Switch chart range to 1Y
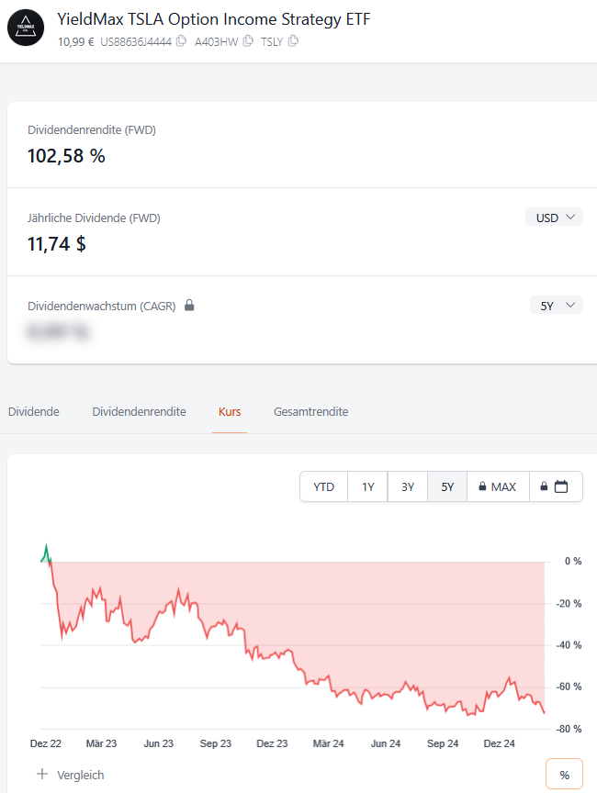This screenshot has width=597, height=793. tap(367, 486)
